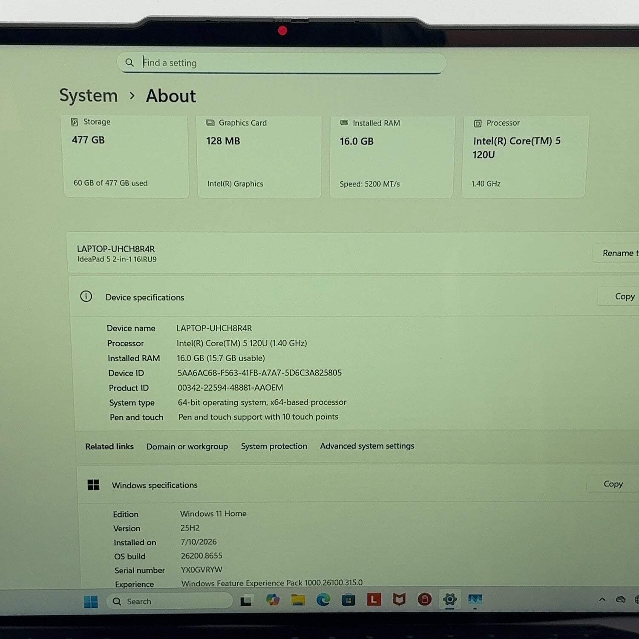Click the Storage card icon

point(75,122)
